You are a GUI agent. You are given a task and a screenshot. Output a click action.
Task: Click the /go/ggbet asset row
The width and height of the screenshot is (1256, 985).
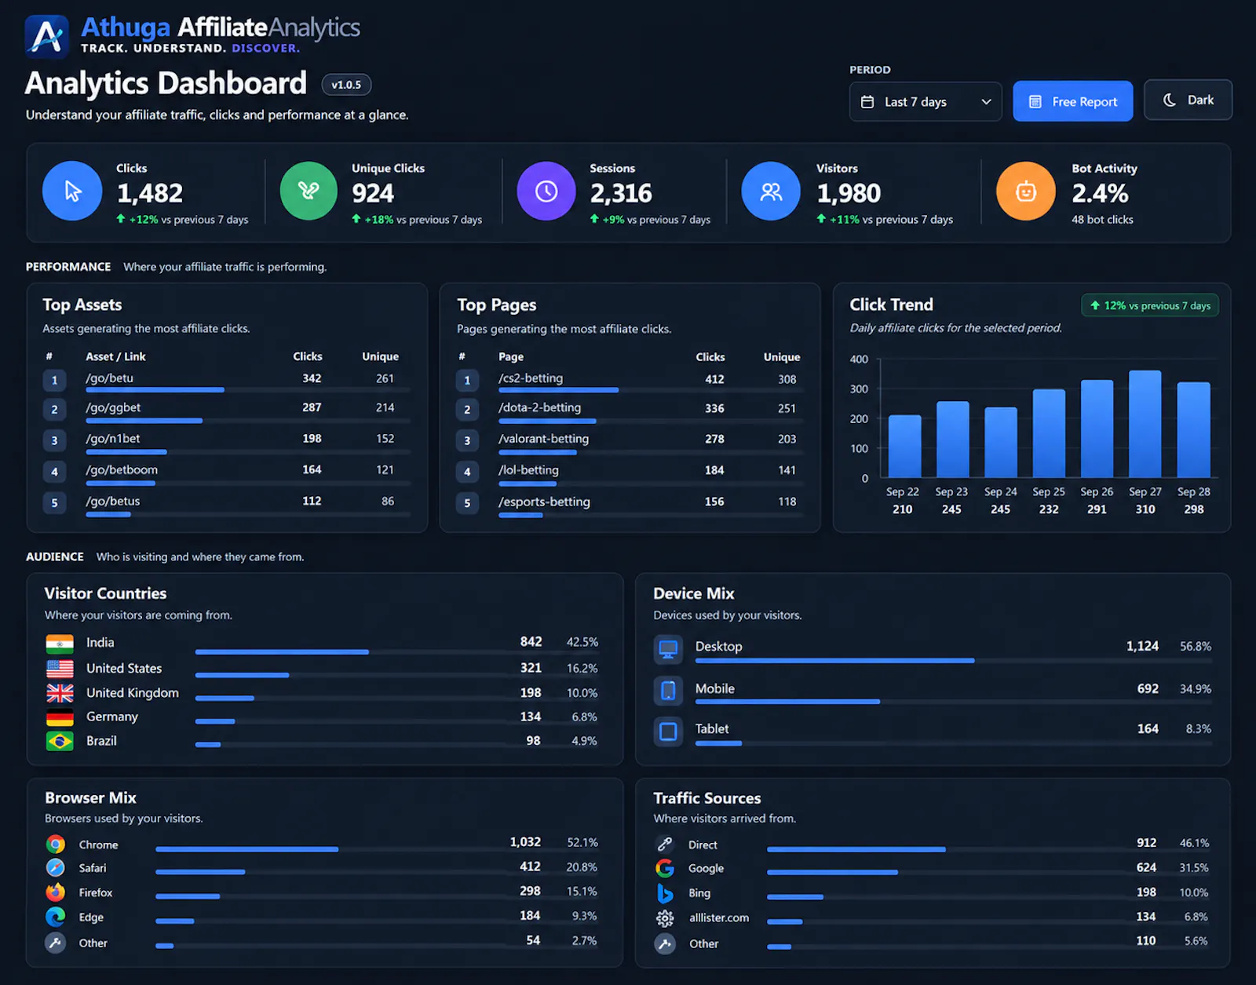tap(227, 410)
